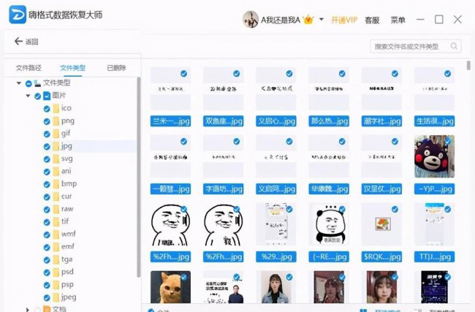The width and height of the screenshot is (475, 312).
Task: Uncheck the png file type checkbox
Action: coord(47,121)
